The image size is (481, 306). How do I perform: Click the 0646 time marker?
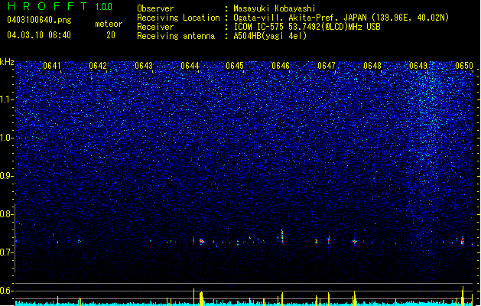click(281, 66)
